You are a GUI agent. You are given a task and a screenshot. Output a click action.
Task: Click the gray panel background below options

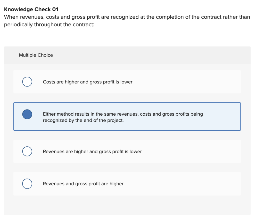(127, 204)
